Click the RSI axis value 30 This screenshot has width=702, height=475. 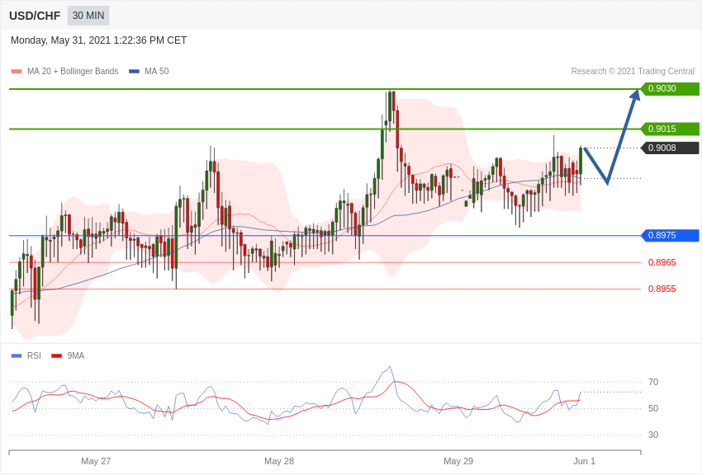click(x=653, y=435)
